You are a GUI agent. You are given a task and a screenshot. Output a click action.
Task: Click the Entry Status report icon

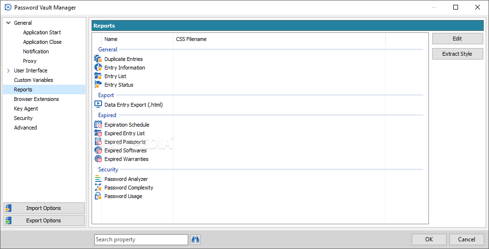[98, 85]
